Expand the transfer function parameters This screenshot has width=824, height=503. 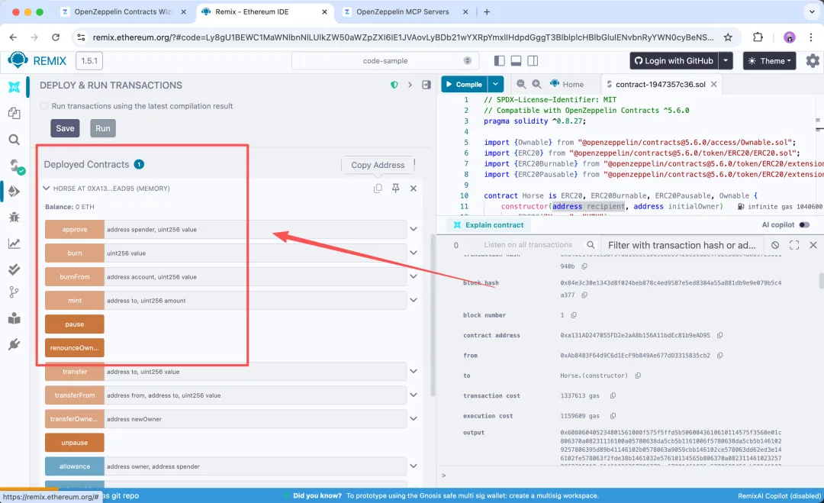414,371
